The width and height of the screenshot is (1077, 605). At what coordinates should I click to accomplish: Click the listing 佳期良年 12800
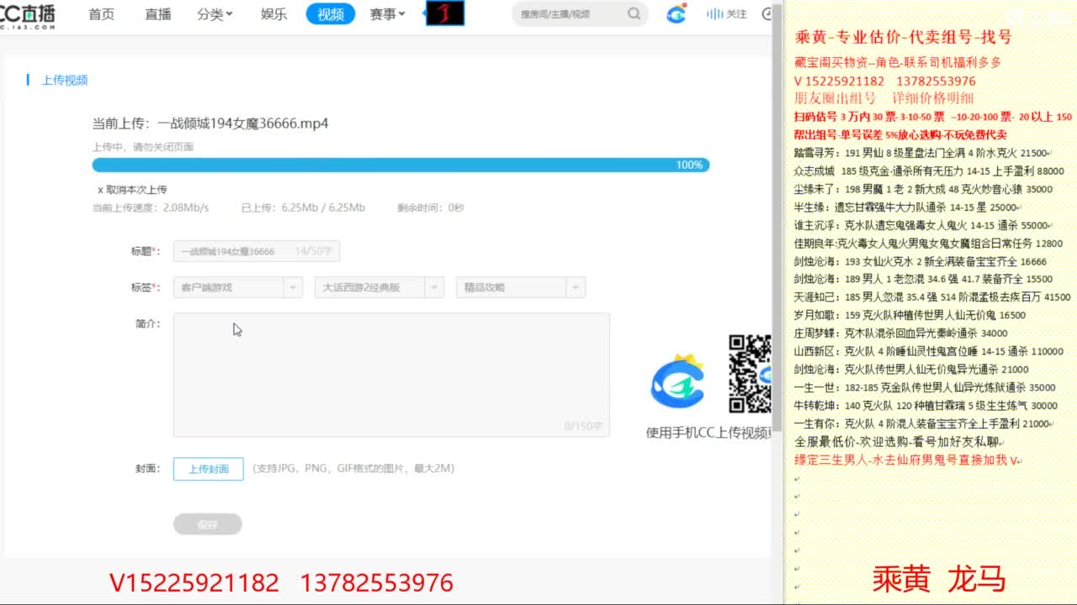[929, 244]
